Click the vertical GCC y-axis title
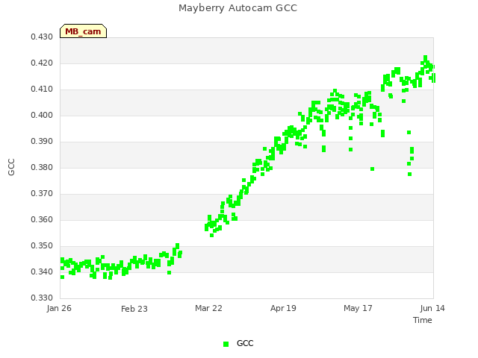The width and height of the screenshot is (478, 358). pos(11,167)
